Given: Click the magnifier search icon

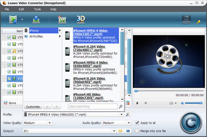Looking at the screenshot, I should (121, 107).
